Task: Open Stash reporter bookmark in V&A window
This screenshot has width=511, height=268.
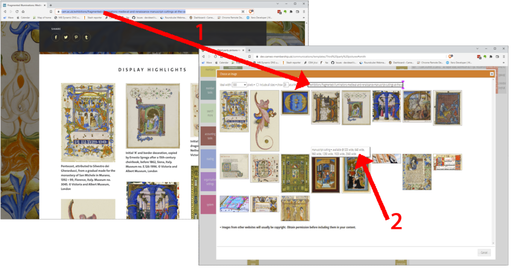Action: (x=93, y=17)
